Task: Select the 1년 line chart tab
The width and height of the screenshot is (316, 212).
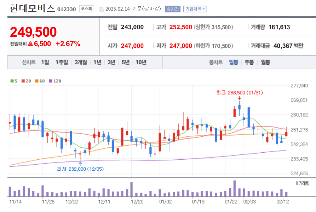Action: (97, 62)
